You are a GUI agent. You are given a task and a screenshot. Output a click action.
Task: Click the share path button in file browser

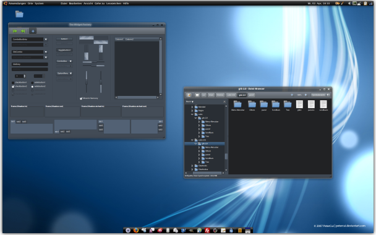click(211, 95)
